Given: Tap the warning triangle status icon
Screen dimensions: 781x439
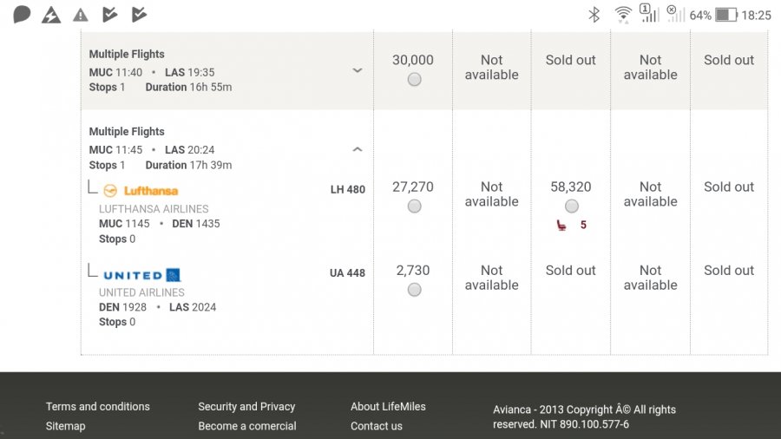Looking at the screenshot, I should click(81, 15).
